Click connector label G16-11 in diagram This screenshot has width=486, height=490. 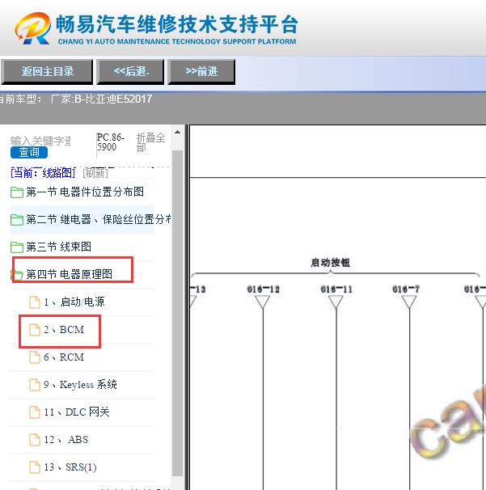(336, 289)
